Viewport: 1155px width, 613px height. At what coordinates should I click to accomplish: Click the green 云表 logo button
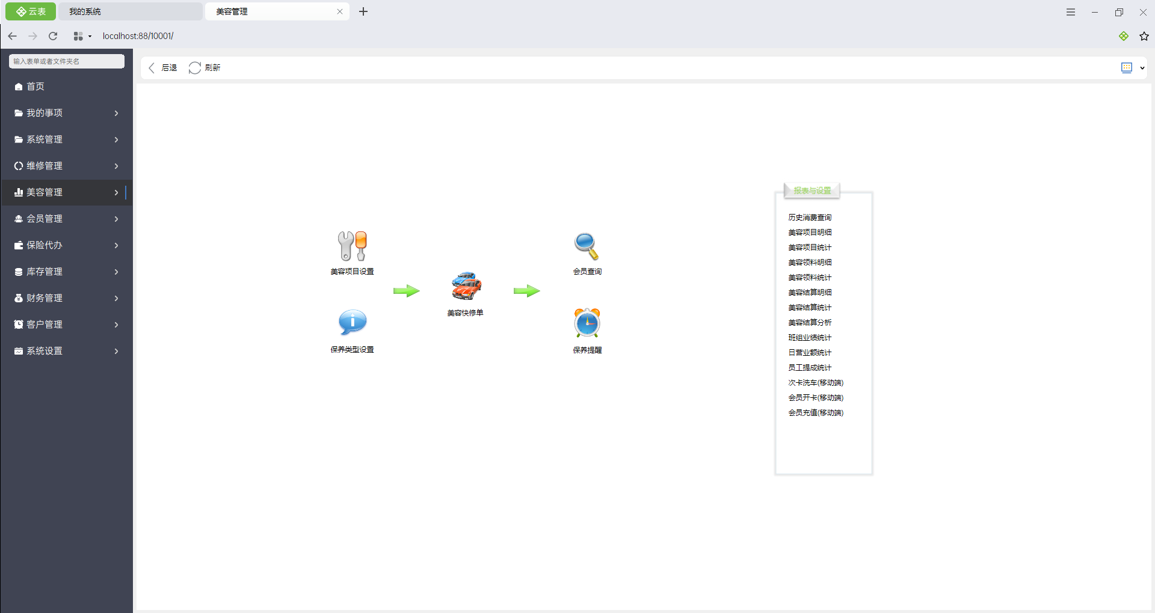(x=31, y=11)
